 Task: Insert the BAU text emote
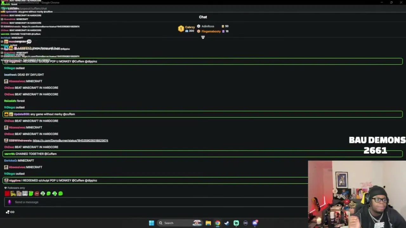25,193
